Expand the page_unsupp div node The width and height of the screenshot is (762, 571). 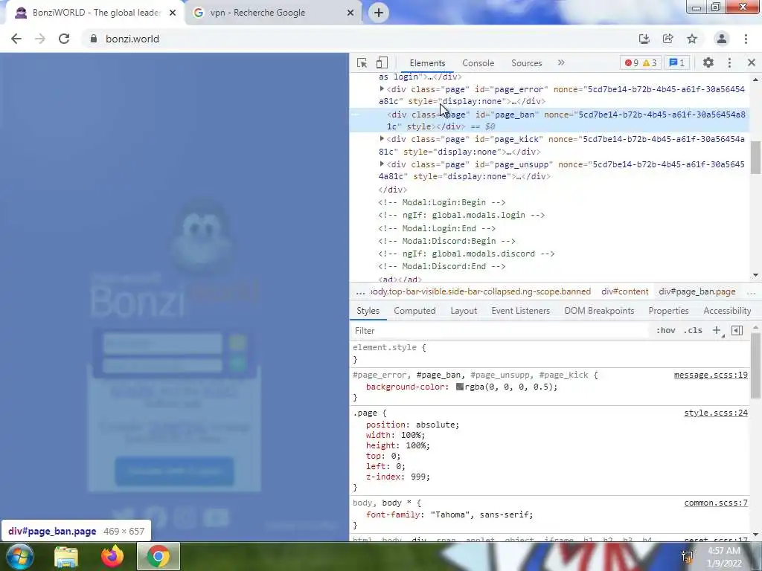click(x=382, y=164)
